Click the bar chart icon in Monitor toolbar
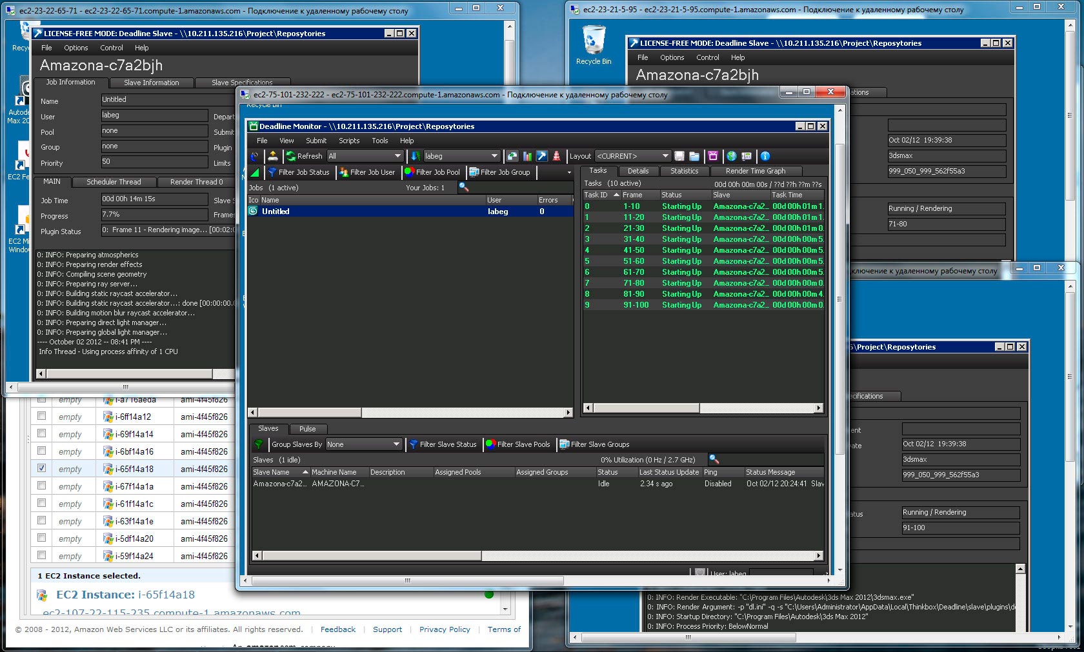 tap(527, 156)
